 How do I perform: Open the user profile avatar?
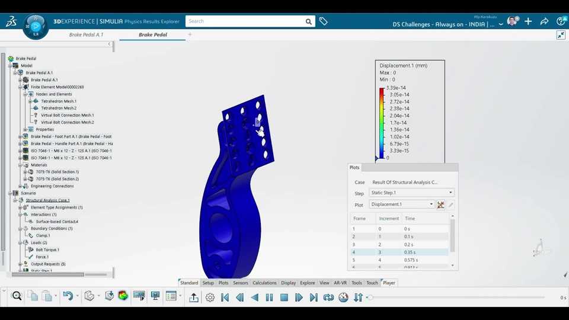pyautogui.click(x=512, y=21)
